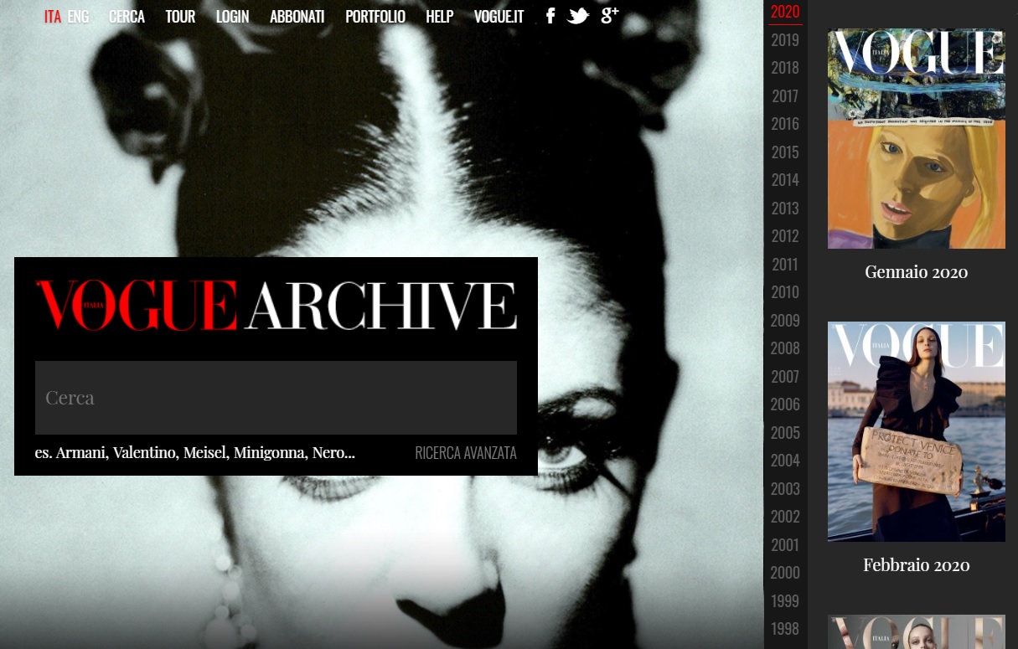Focus the Cerca search field

[x=276, y=398]
